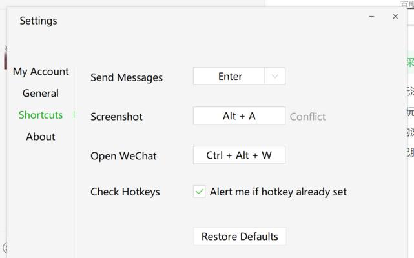Screen dimensions: 414x258
Task: Click the Check Hotkeys label
Action: coord(125,192)
